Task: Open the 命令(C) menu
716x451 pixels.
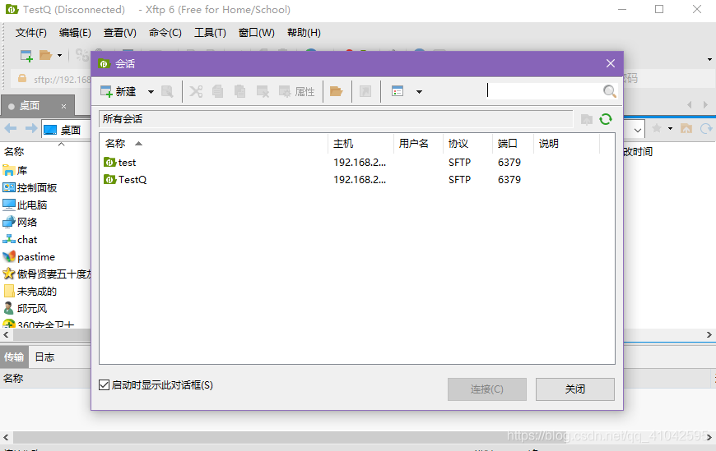Action: [165, 33]
